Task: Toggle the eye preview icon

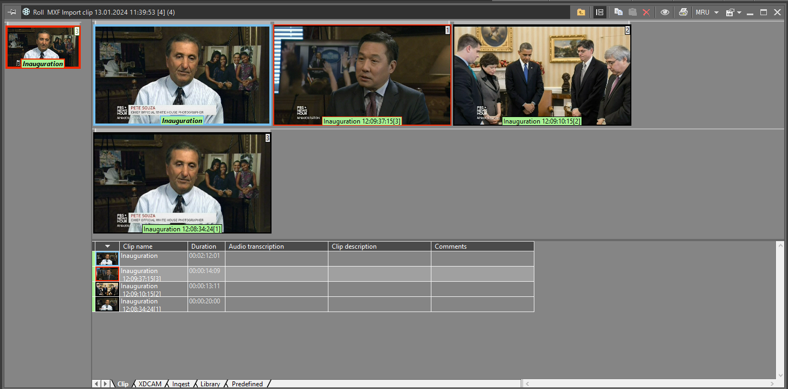Action: (665, 12)
